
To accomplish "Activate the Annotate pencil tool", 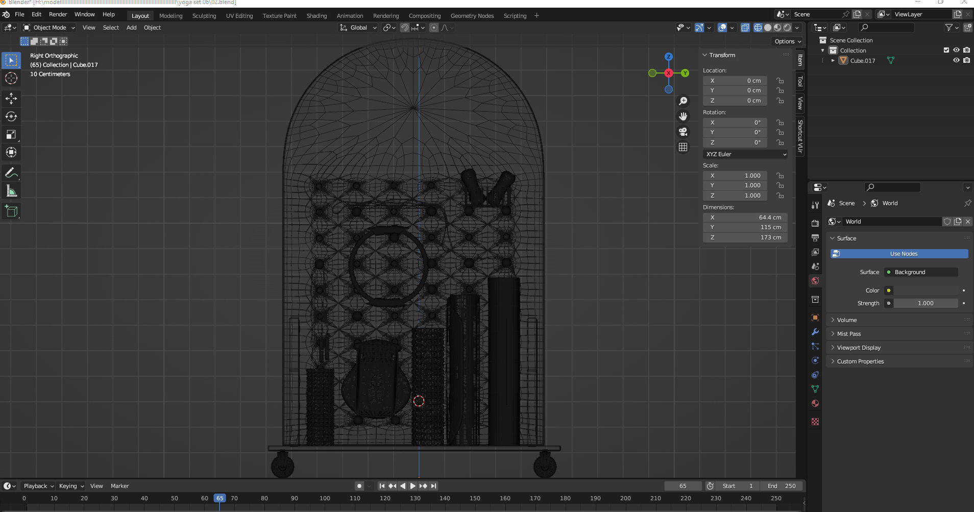I will [x=11, y=173].
